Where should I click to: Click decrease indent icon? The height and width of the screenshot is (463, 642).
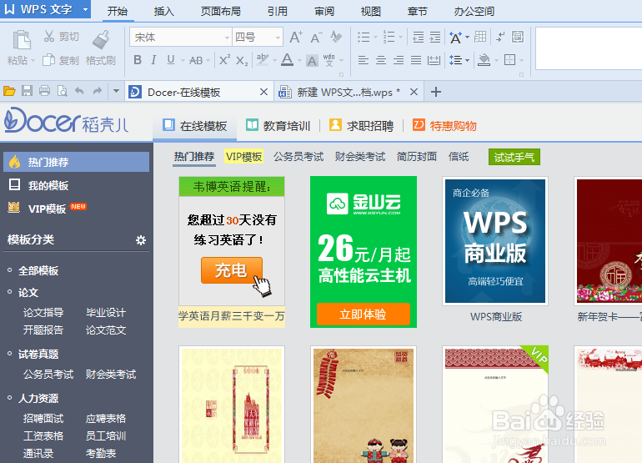[x=418, y=38]
